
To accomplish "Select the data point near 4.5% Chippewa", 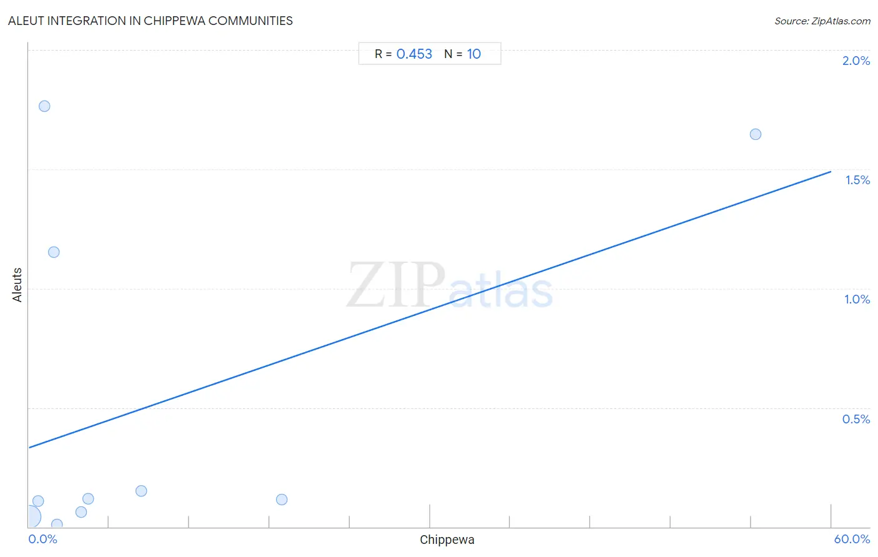I will 88,499.
